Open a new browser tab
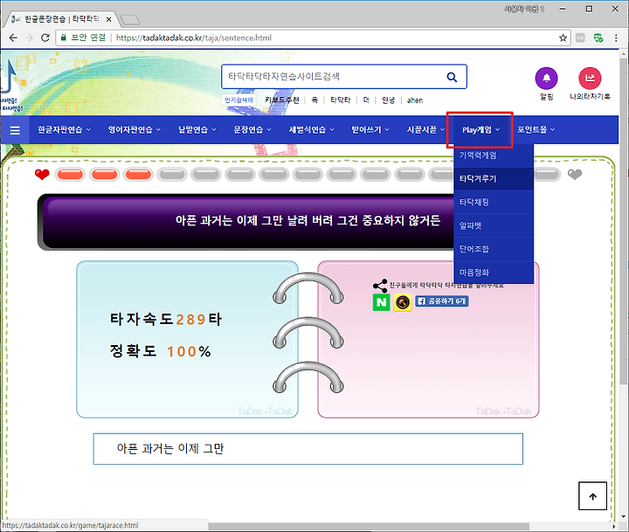The width and height of the screenshot is (629, 532). pos(130,20)
